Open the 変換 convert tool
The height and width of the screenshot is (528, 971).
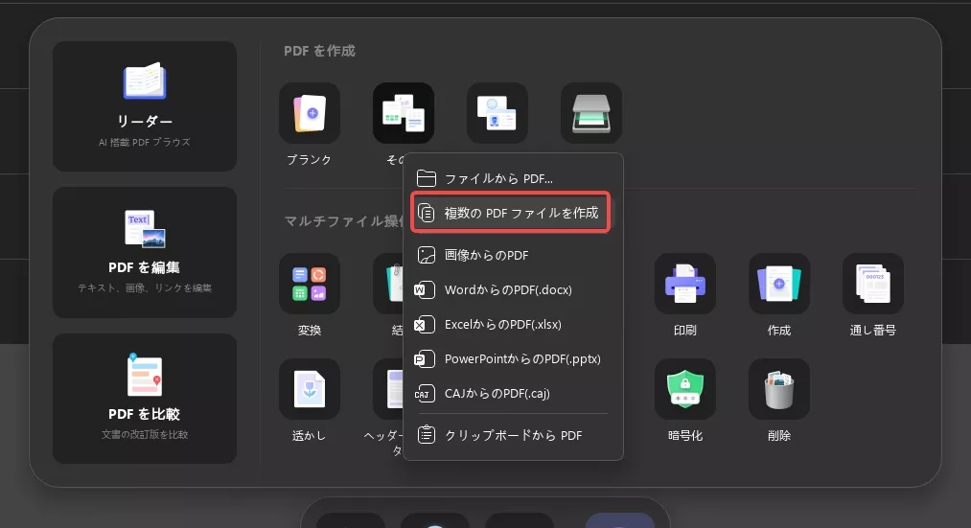coord(310,284)
